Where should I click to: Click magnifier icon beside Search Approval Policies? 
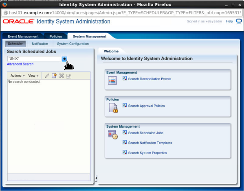[x=125, y=105]
